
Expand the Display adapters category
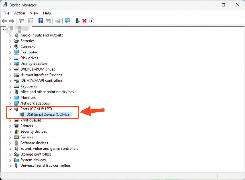tap(10, 64)
